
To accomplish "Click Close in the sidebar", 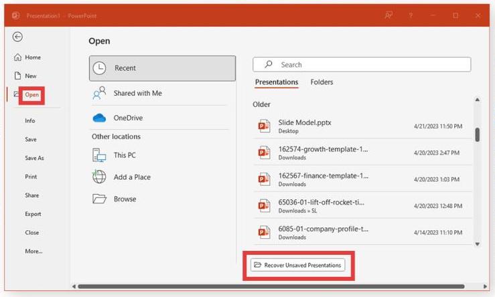I will coord(32,232).
